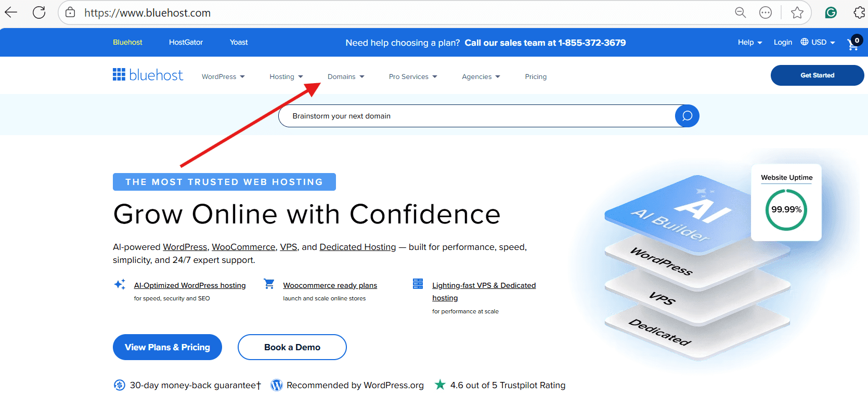Open the VPS link in hero text
This screenshot has width=868, height=410.
[289, 247]
